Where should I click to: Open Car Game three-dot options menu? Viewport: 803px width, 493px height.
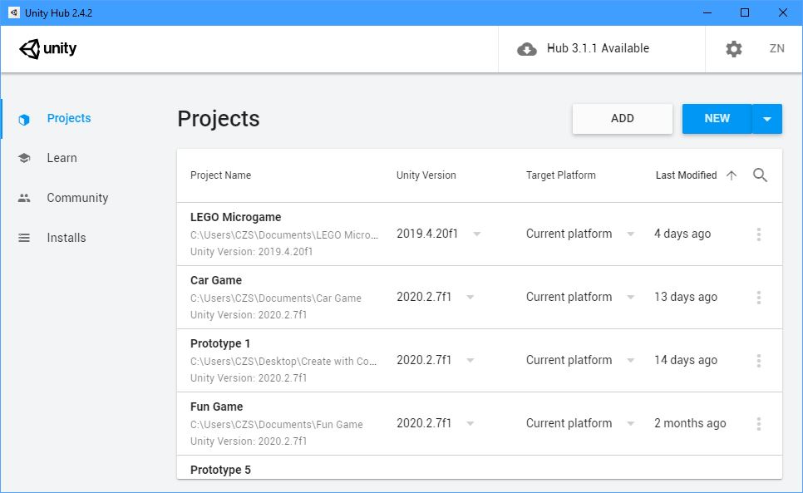pyautogui.click(x=758, y=298)
